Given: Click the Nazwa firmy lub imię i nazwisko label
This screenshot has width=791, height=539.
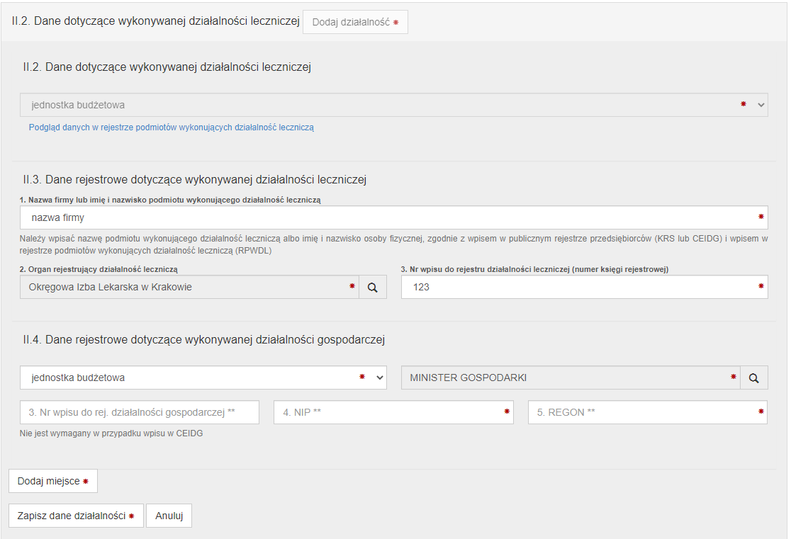Looking at the screenshot, I should click(170, 200).
